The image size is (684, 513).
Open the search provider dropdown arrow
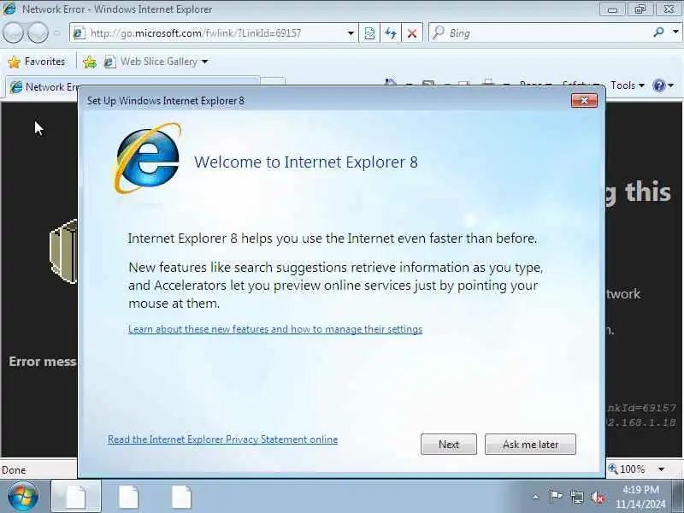675,32
